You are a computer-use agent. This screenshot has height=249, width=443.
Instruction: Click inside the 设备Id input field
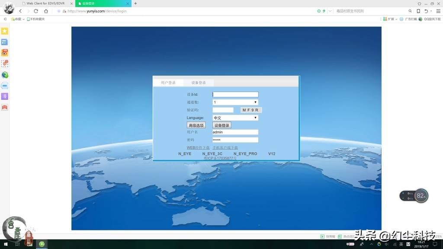[x=235, y=94]
